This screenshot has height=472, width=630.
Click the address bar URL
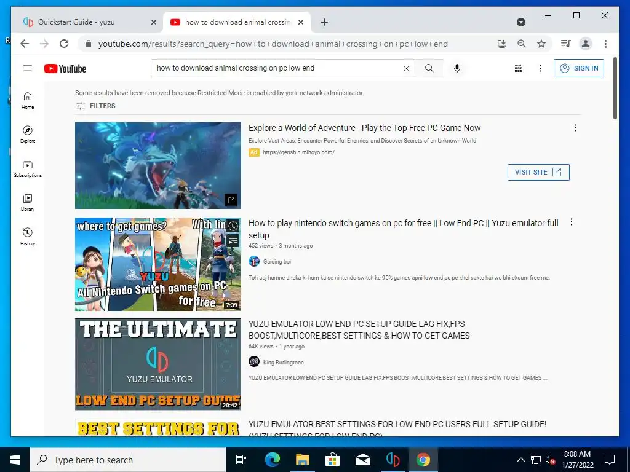[x=273, y=44]
